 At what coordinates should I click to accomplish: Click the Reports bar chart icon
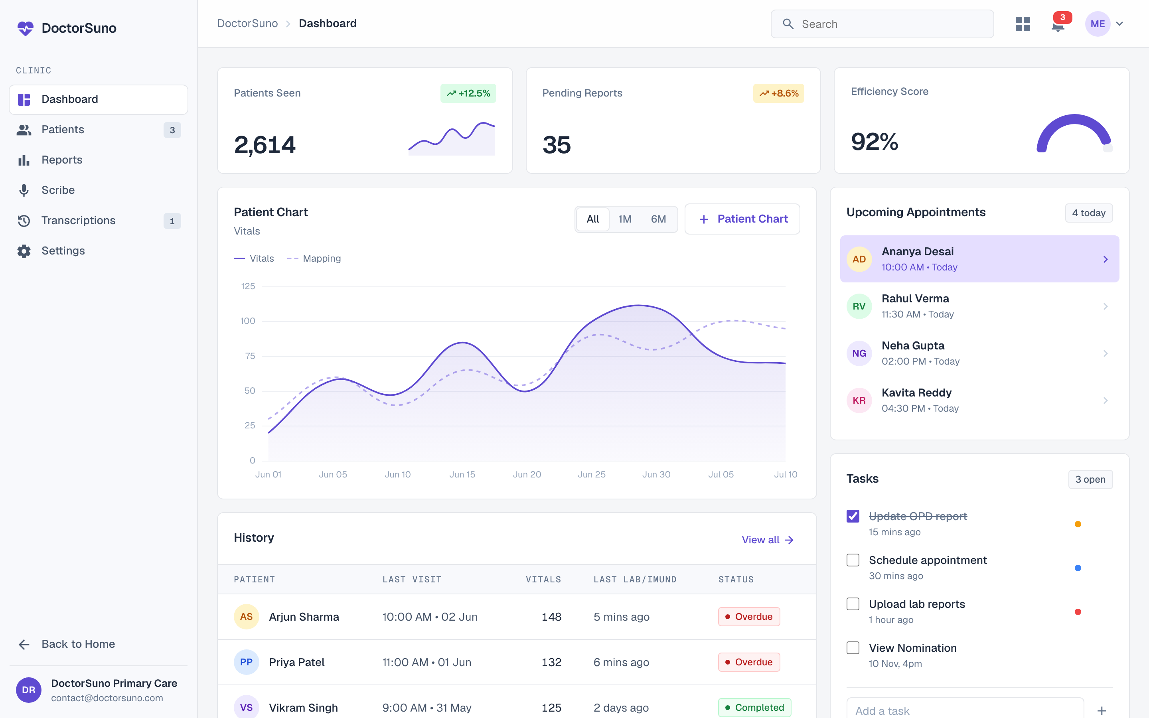[24, 160]
